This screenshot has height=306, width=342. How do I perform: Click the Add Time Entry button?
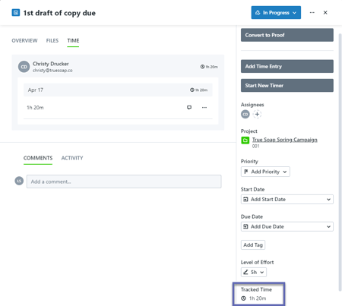point(287,66)
